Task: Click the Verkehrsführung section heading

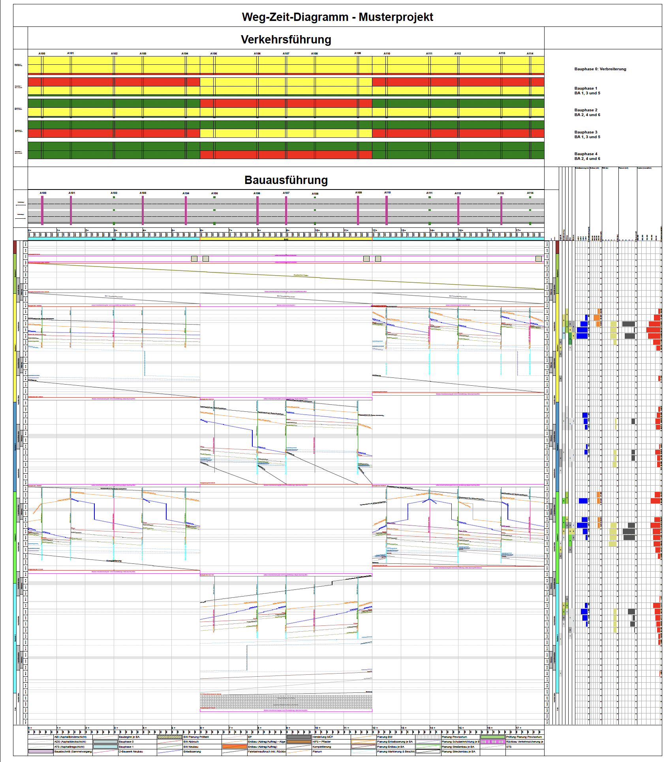Action: tap(286, 39)
